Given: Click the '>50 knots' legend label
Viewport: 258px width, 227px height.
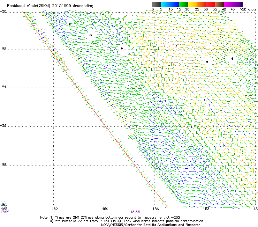Looking at the screenshot, I should coord(248,9).
